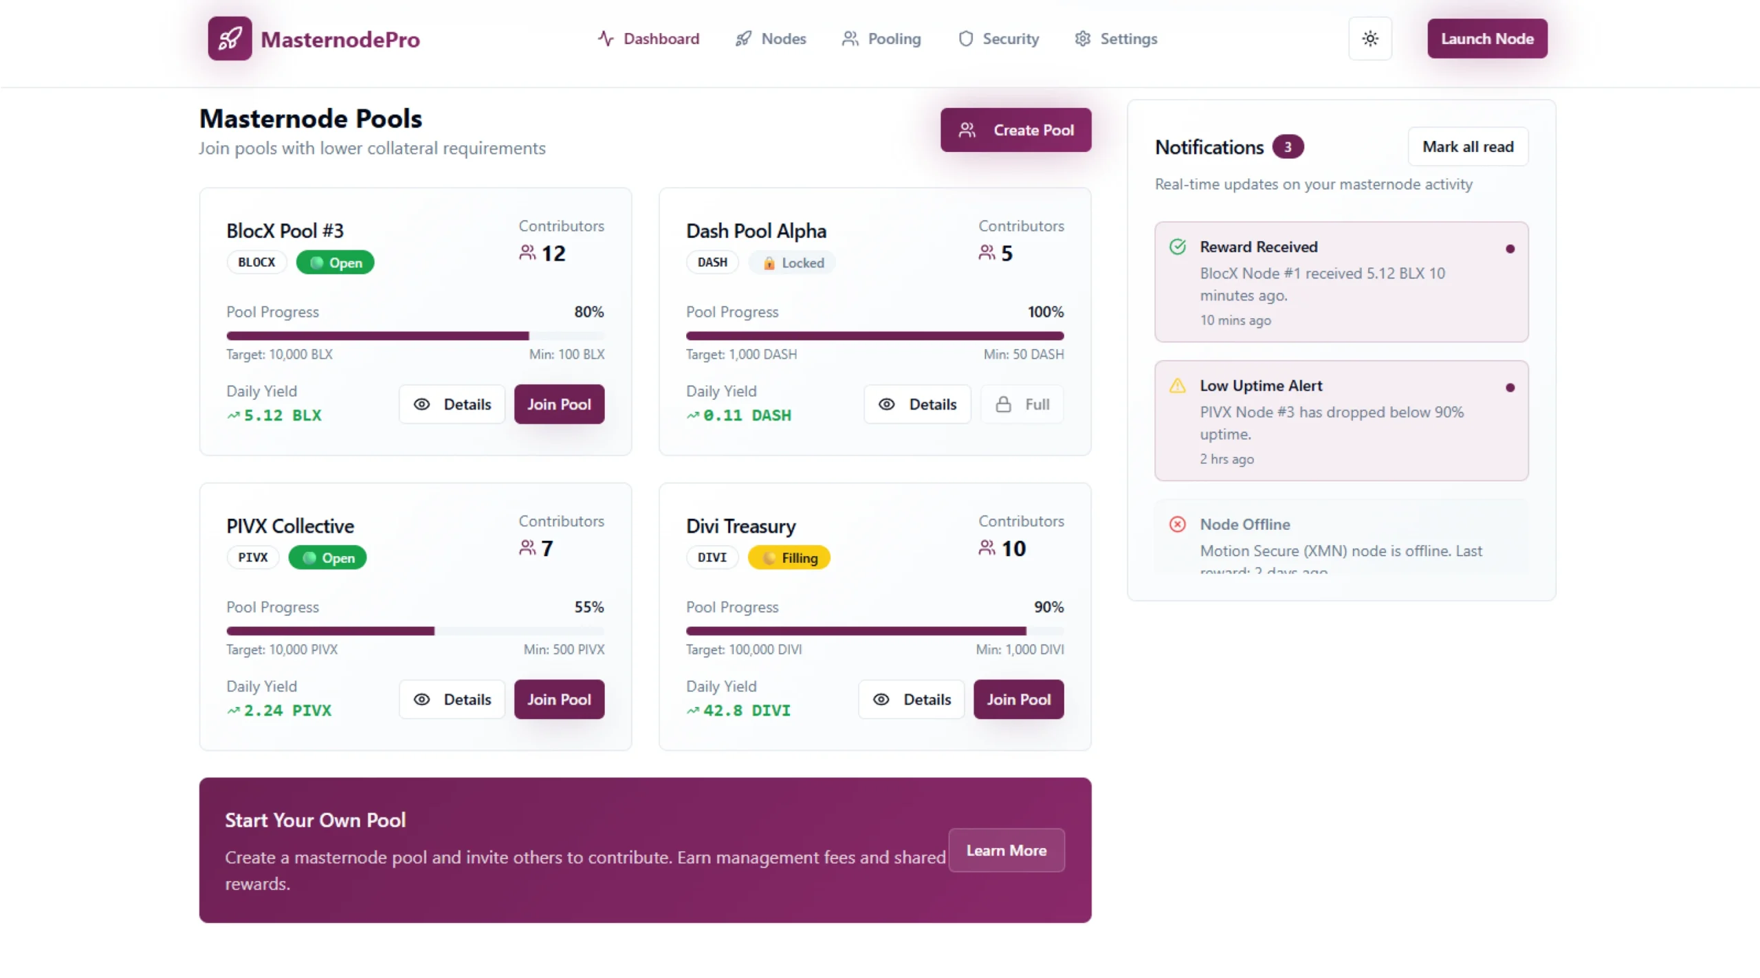Click the Nodes rocket icon
Viewport: 1760px width, 978px height.
coord(742,38)
